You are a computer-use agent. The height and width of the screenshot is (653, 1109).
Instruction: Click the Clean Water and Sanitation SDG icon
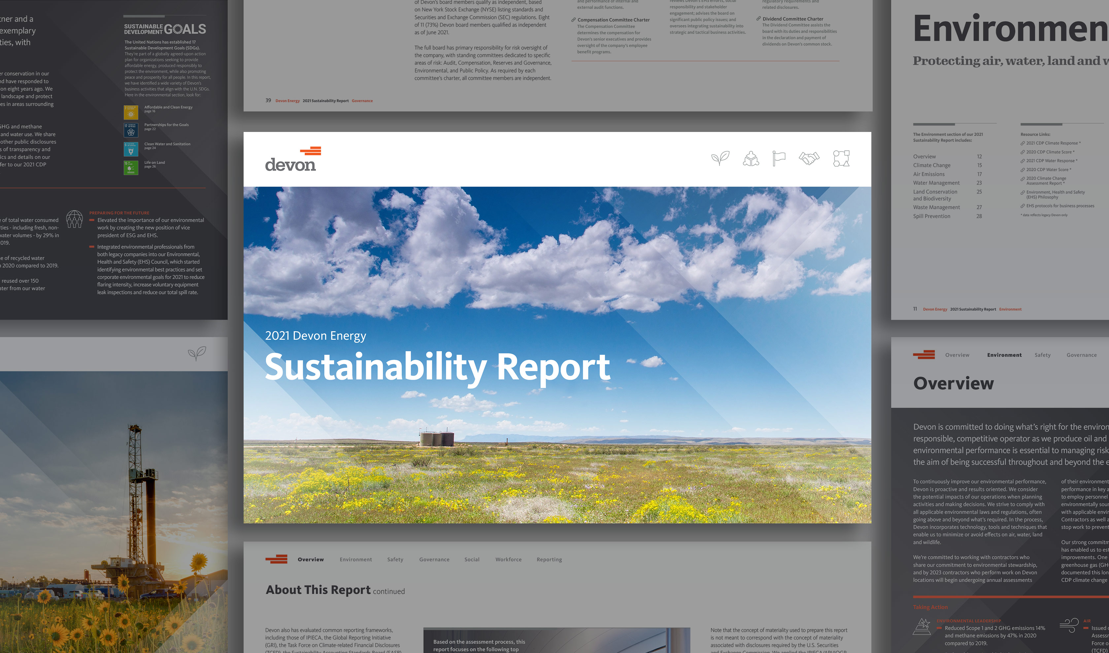tap(131, 149)
